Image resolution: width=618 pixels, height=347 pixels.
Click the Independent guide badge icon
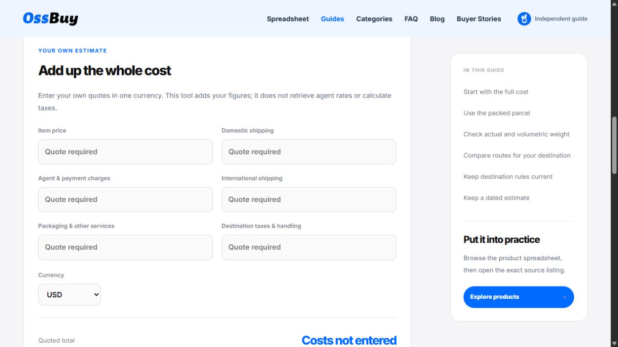524,19
